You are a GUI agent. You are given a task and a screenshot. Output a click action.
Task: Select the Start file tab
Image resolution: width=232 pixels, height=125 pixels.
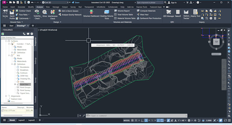[11, 26]
